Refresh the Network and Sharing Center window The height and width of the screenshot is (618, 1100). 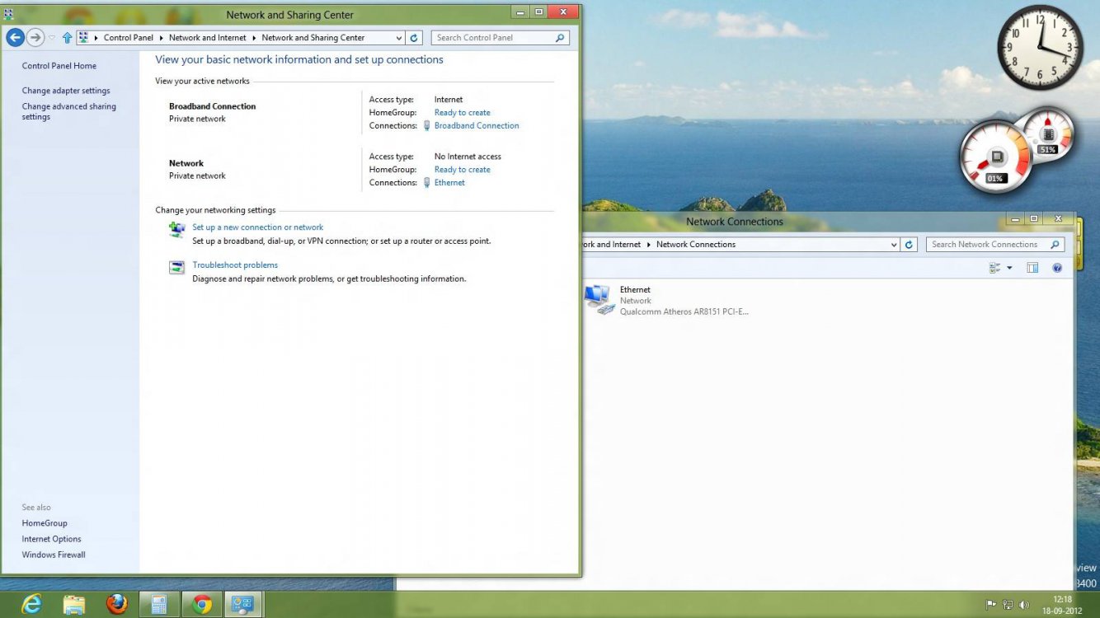click(x=415, y=38)
